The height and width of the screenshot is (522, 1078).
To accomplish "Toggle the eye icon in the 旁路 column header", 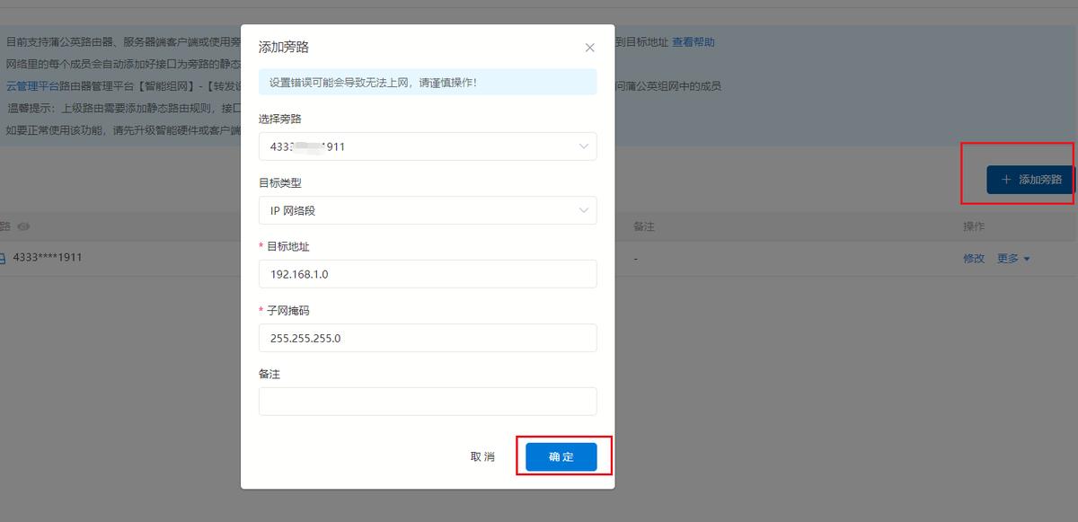I will (x=22, y=226).
